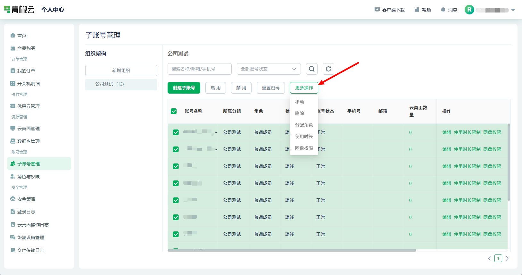Select 删除 from the more-actions menu
Viewport: 522px width, 275px height.
(x=304, y=113)
